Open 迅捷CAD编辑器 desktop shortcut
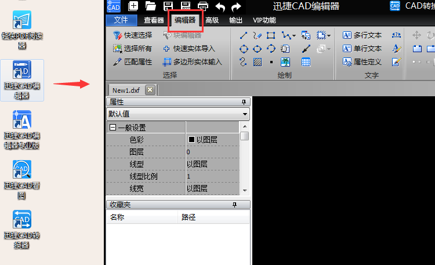Screen dimensions: 435x265 pos(22,80)
